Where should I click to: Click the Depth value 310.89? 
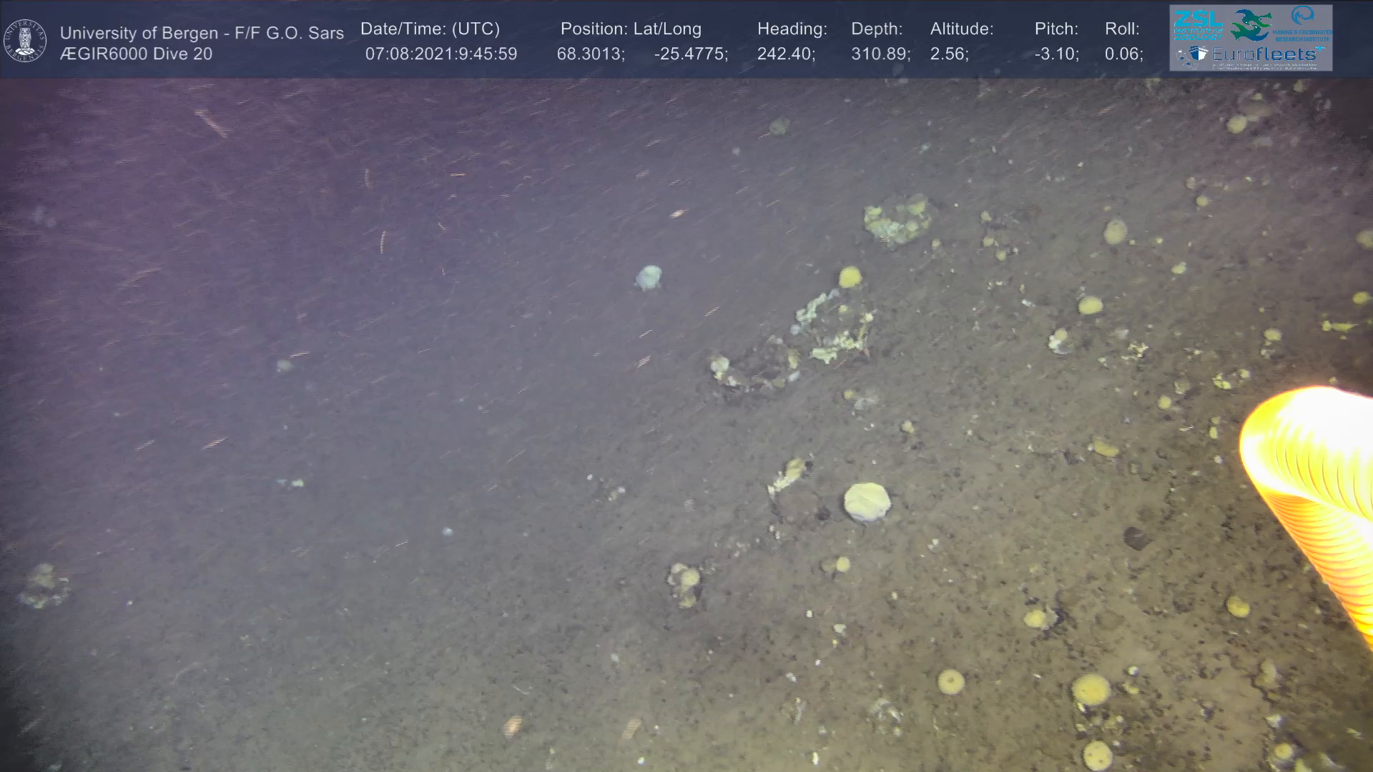click(x=880, y=54)
